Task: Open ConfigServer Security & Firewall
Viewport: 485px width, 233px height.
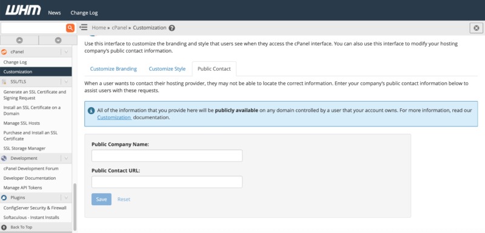Action: pos(35,208)
